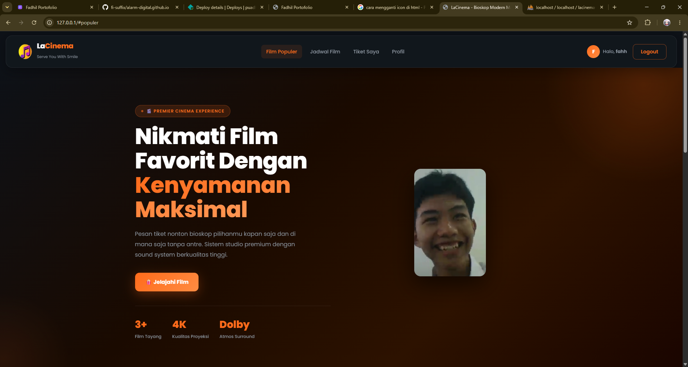Close the GitHub alarm-digital tab
This screenshot has height=367, width=688.
177,7
